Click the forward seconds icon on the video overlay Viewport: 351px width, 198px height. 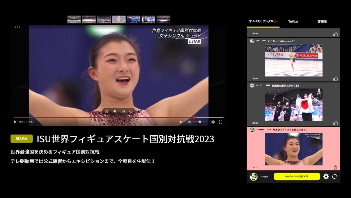(131, 111)
